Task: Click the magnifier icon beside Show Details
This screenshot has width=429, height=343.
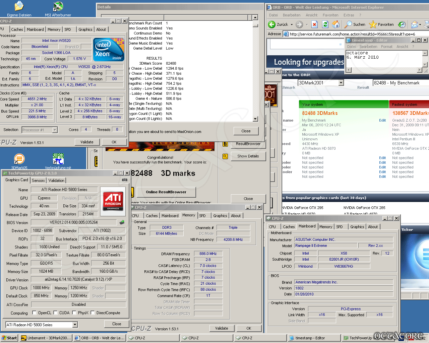Action: [225, 156]
